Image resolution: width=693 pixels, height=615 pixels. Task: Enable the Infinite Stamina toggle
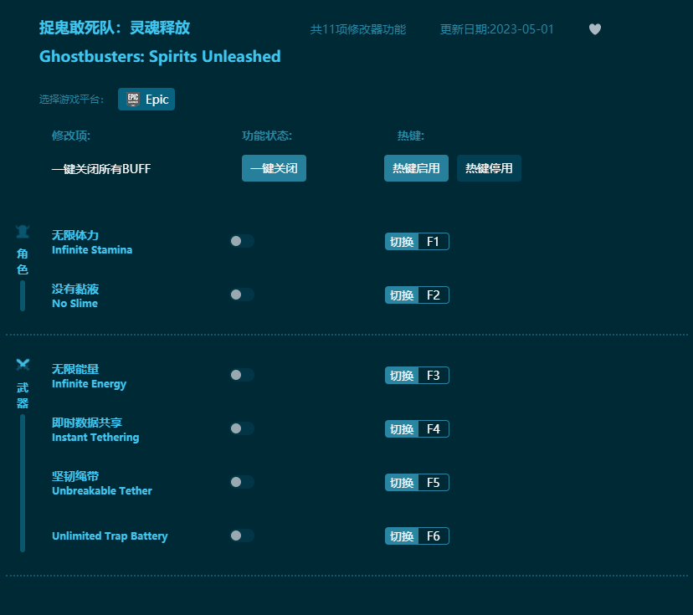tap(242, 241)
